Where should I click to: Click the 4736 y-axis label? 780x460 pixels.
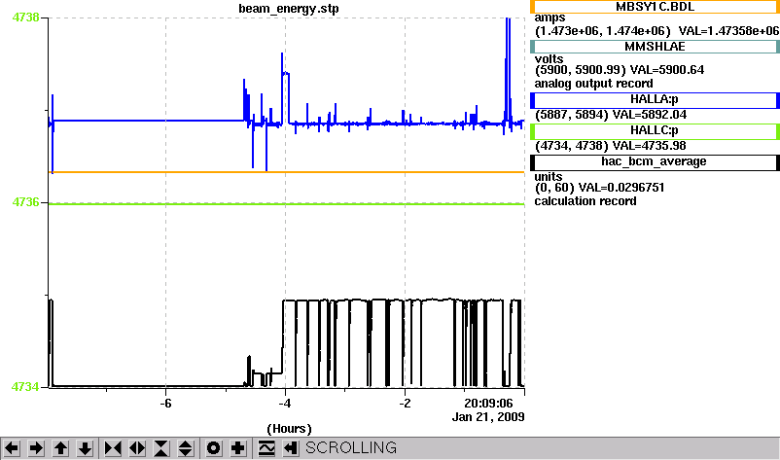point(25,202)
